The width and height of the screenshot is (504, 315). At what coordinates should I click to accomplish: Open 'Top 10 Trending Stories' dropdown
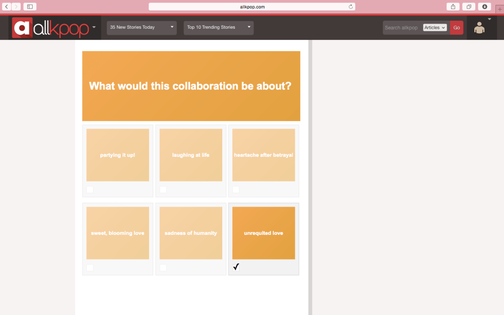[218, 27]
